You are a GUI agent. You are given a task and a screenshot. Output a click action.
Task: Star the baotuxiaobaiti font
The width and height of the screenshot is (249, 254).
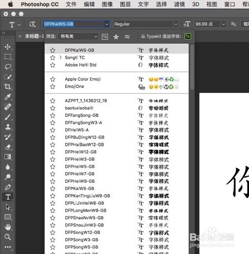(x=53, y=108)
